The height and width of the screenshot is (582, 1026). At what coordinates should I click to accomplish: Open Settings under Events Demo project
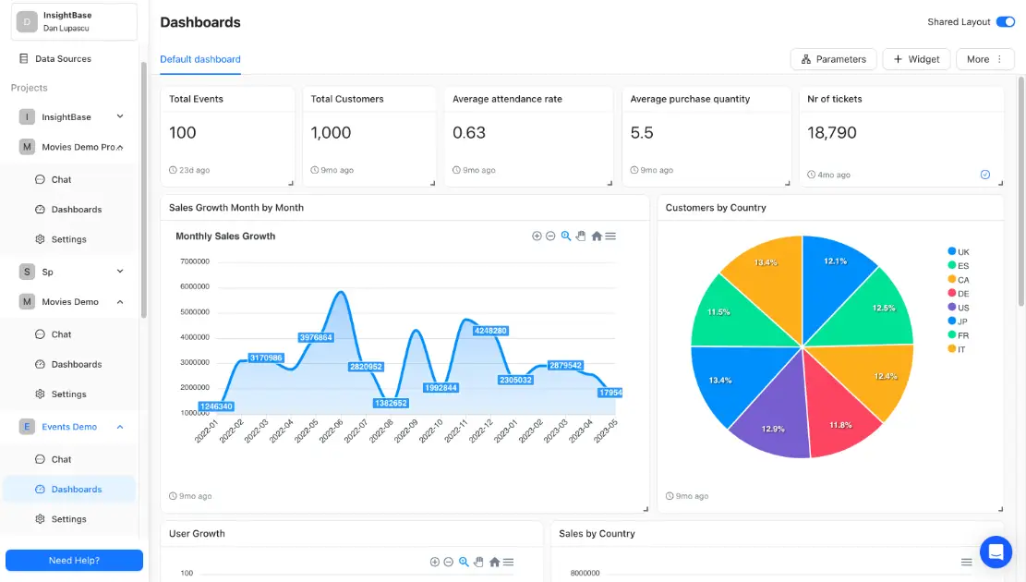(x=69, y=518)
